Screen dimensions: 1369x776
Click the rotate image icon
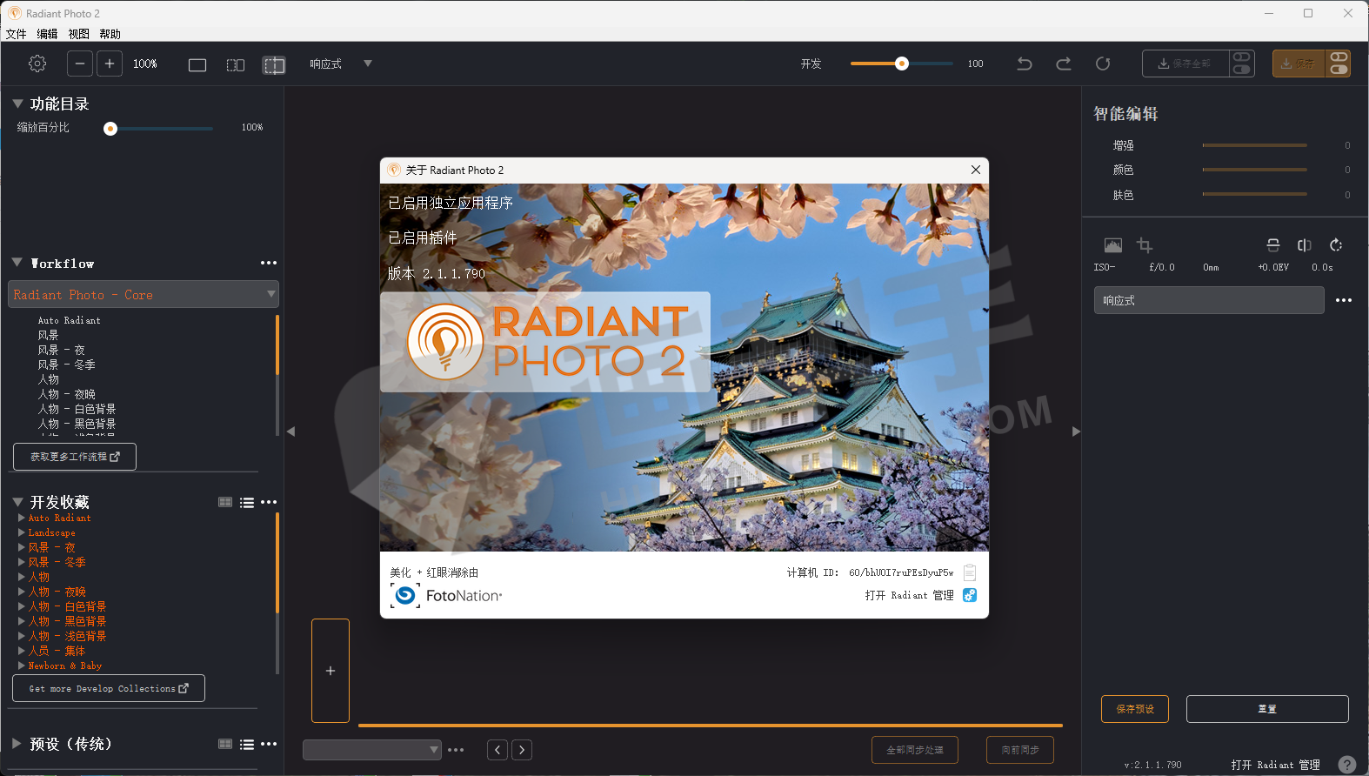click(x=1336, y=245)
